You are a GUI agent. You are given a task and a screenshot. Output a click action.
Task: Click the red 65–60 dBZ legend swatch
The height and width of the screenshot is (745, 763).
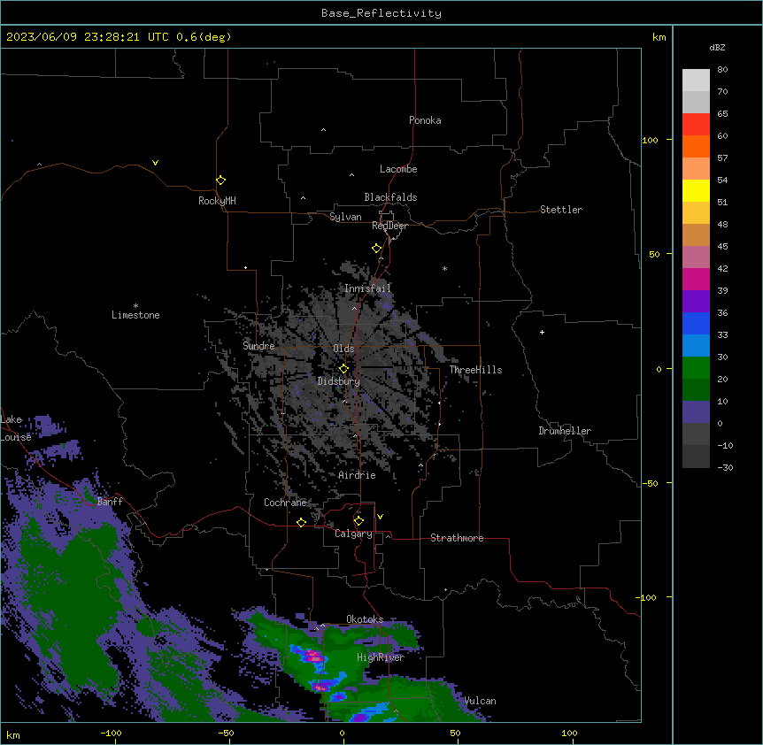point(696,125)
